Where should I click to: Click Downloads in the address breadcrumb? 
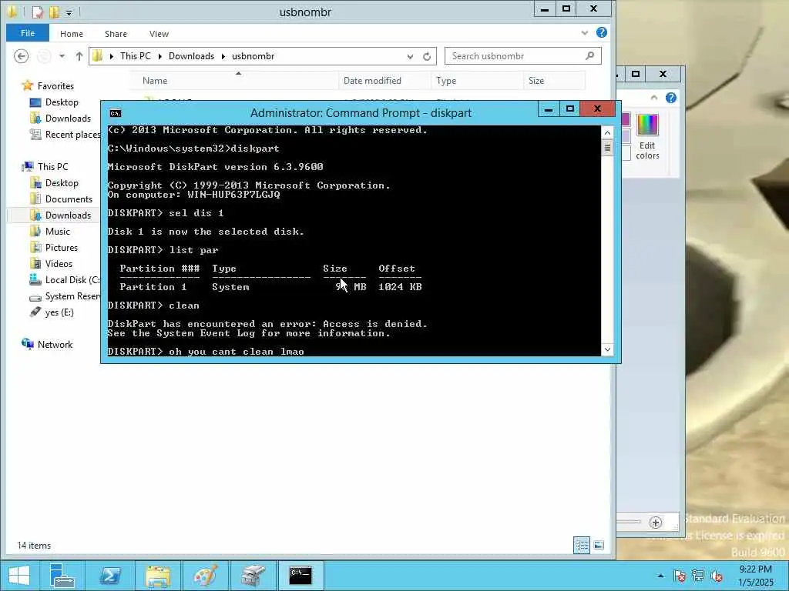point(191,55)
